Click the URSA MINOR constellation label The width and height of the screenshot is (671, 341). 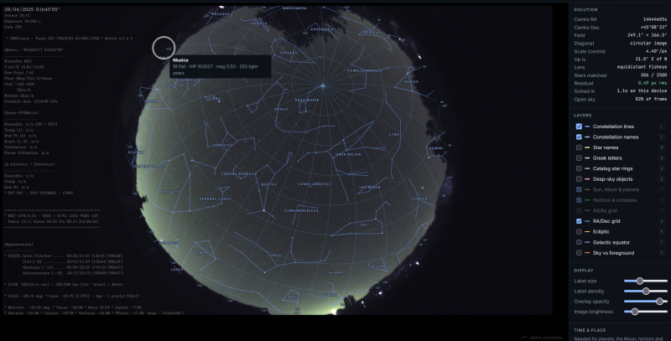point(307,101)
